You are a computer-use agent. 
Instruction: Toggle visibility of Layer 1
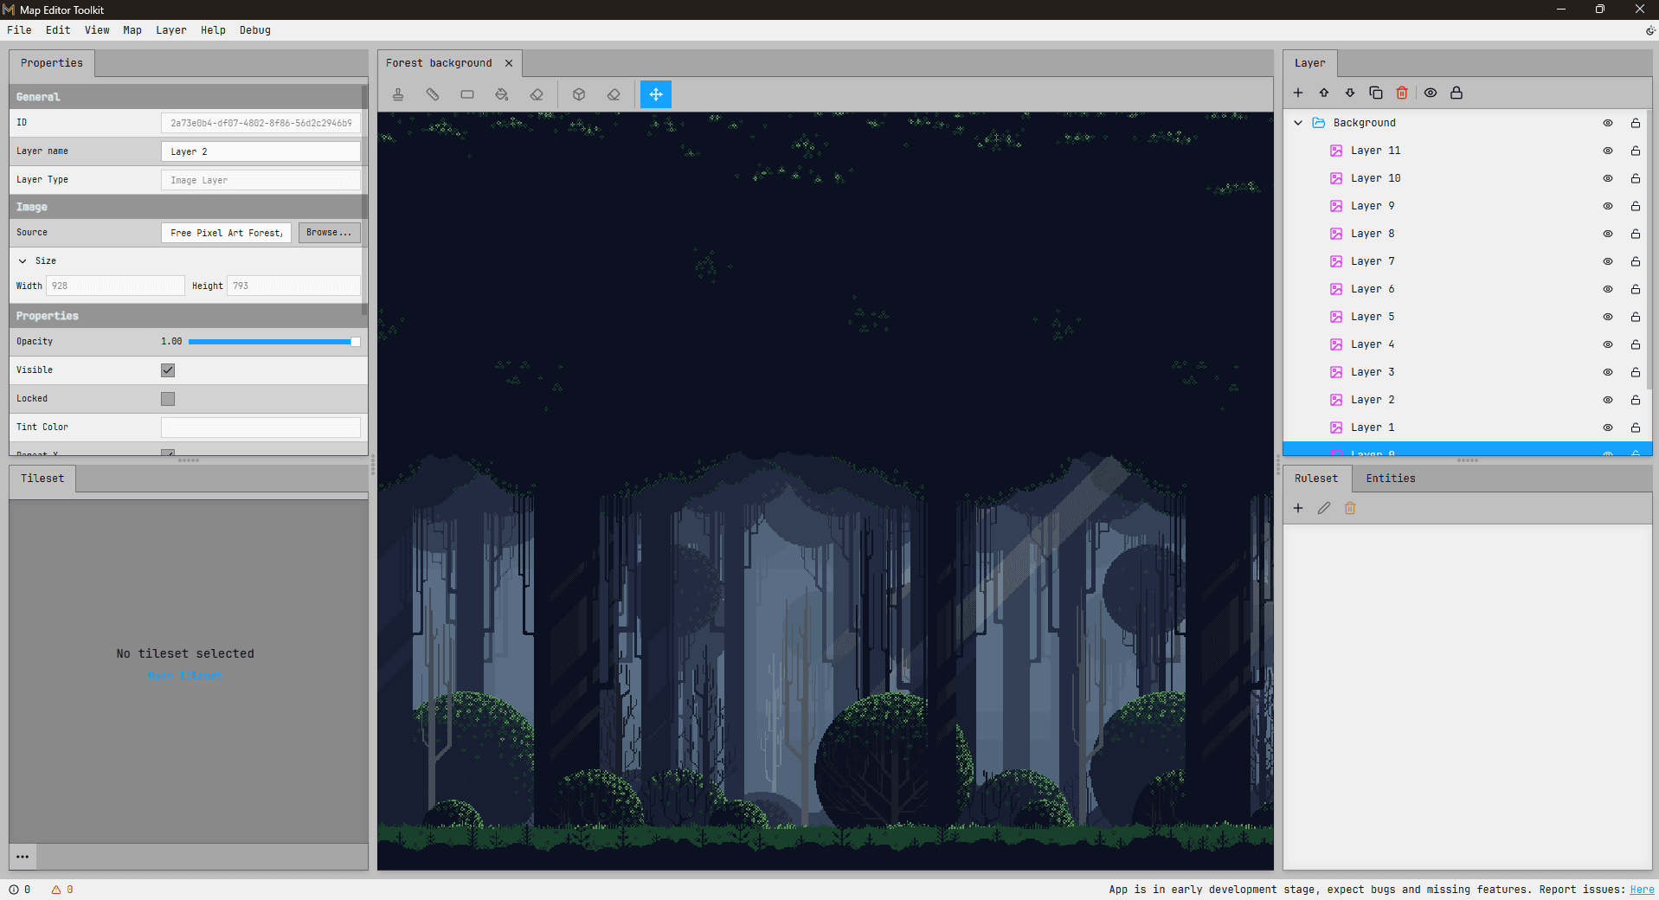click(x=1608, y=427)
